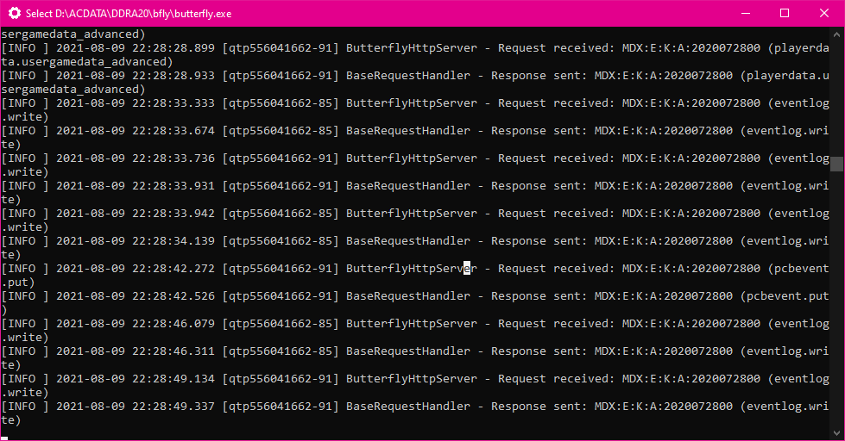Click the (pcbevent.put text in the response line
845x441 pixels.
pyautogui.click(x=784, y=296)
